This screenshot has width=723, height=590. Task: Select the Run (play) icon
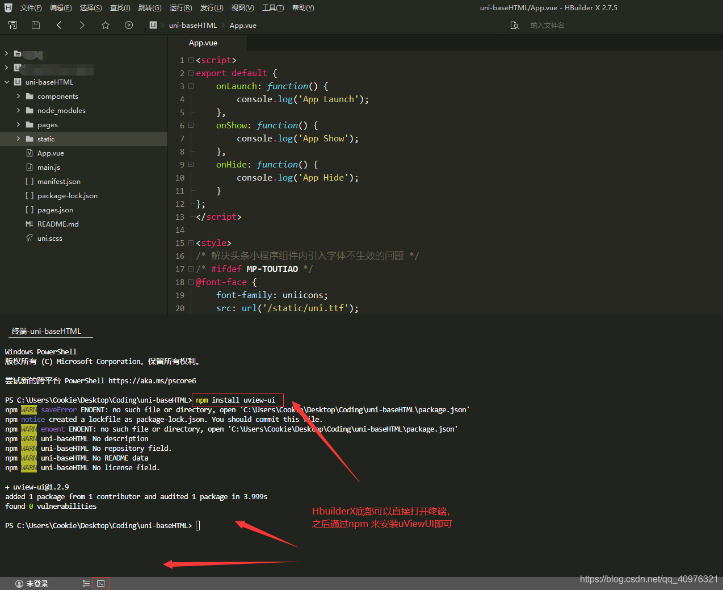129,25
